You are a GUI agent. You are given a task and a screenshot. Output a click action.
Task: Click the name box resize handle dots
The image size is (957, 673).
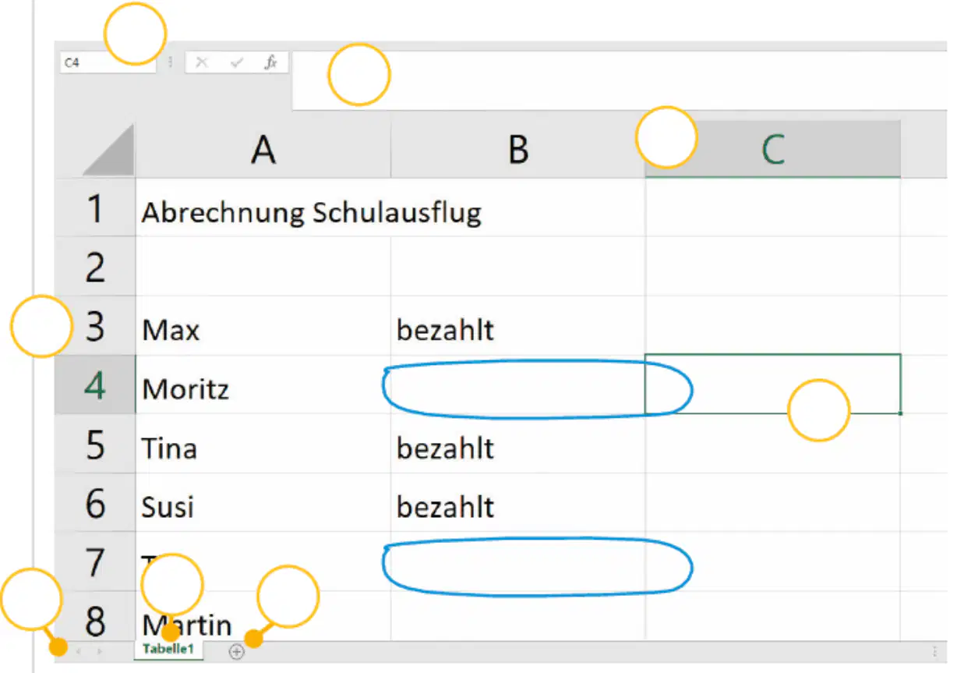coord(171,63)
